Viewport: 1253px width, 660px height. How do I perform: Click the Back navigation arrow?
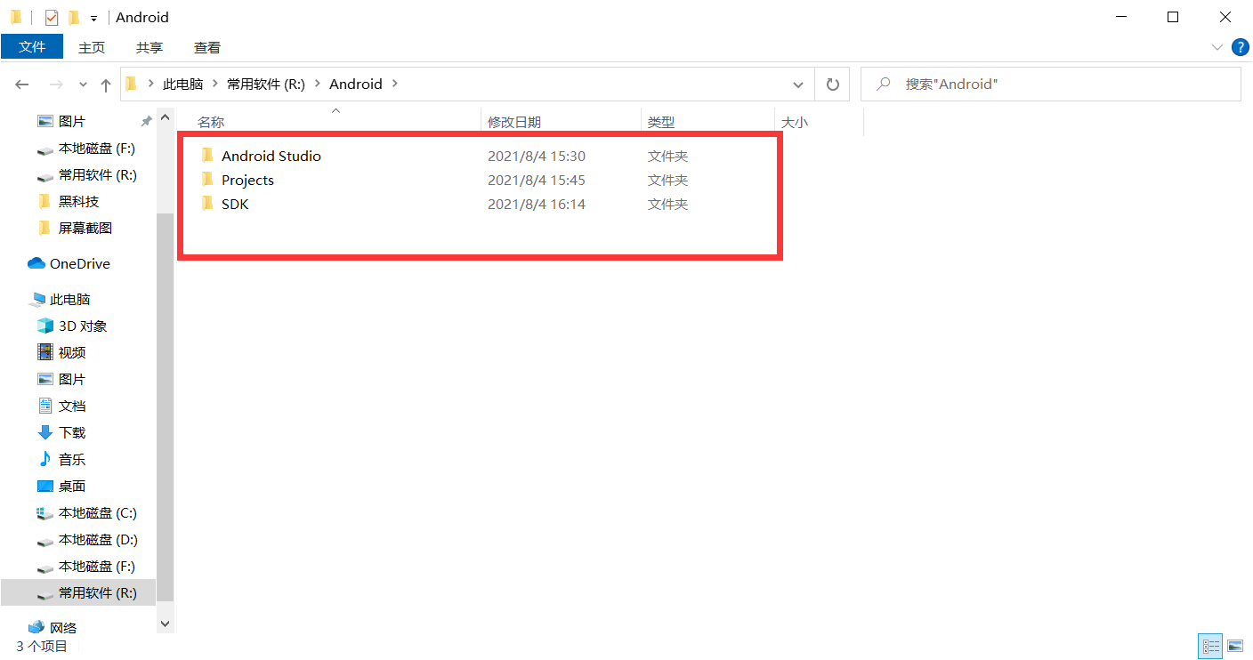tap(22, 85)
